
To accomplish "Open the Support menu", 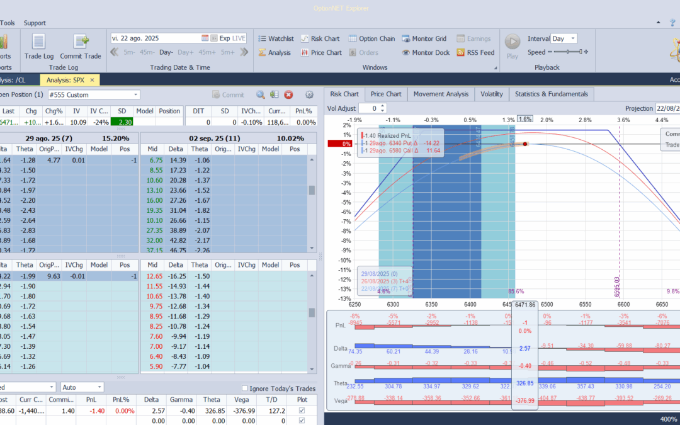I will [35, 23].
